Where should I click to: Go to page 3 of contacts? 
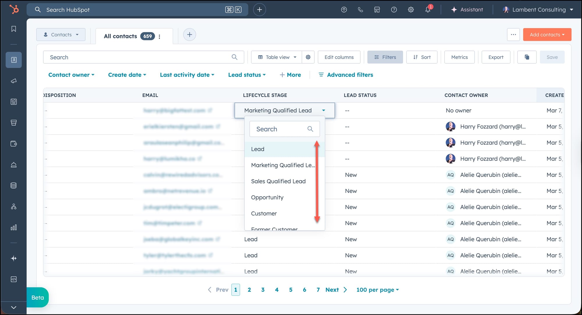click(x=263, y=290)
